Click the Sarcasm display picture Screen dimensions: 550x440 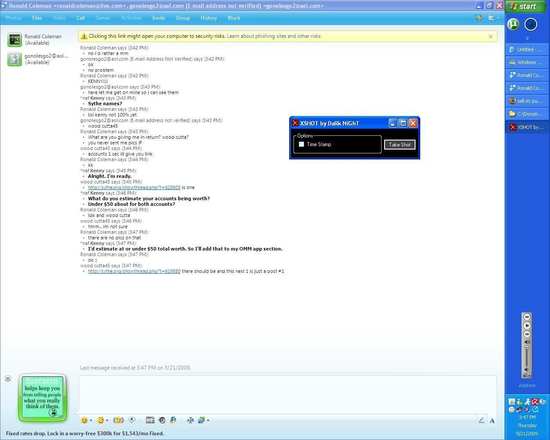point(42,397)
